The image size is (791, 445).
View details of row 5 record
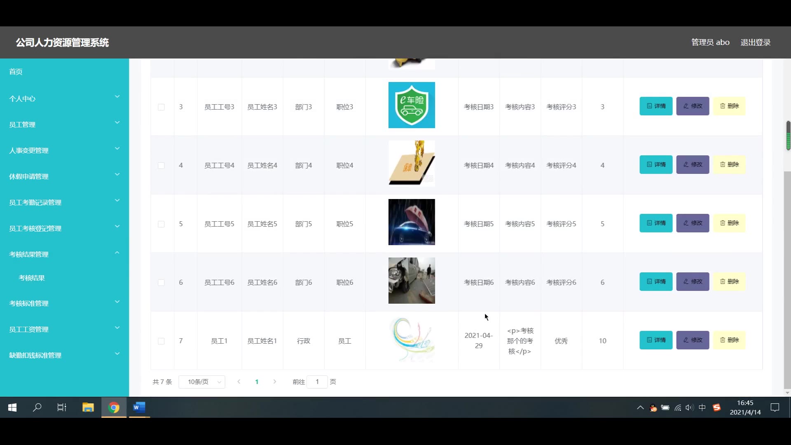(x=656, y=223)
